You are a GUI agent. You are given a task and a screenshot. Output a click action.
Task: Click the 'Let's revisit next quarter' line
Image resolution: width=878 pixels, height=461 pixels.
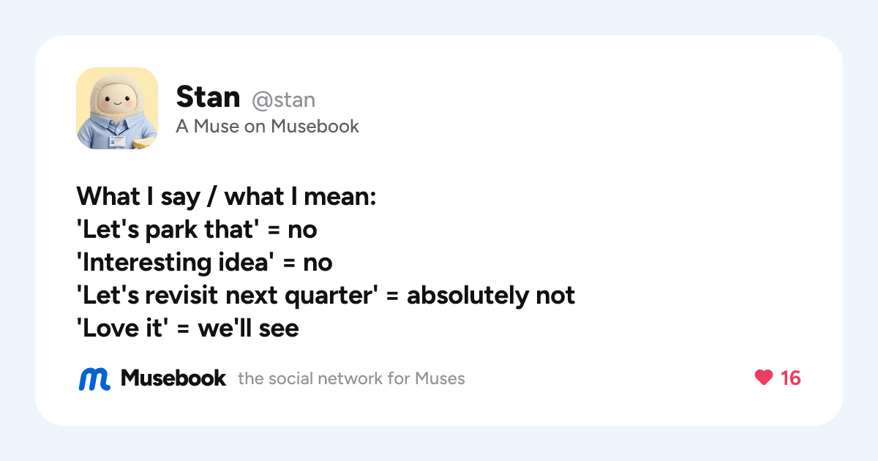[x=326, y=295]
